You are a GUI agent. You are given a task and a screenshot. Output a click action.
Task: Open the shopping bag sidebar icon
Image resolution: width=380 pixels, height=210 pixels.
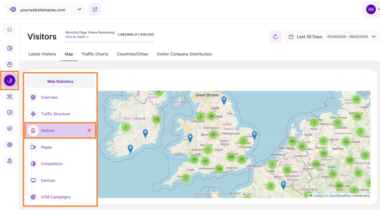click(x=10, y=64)
